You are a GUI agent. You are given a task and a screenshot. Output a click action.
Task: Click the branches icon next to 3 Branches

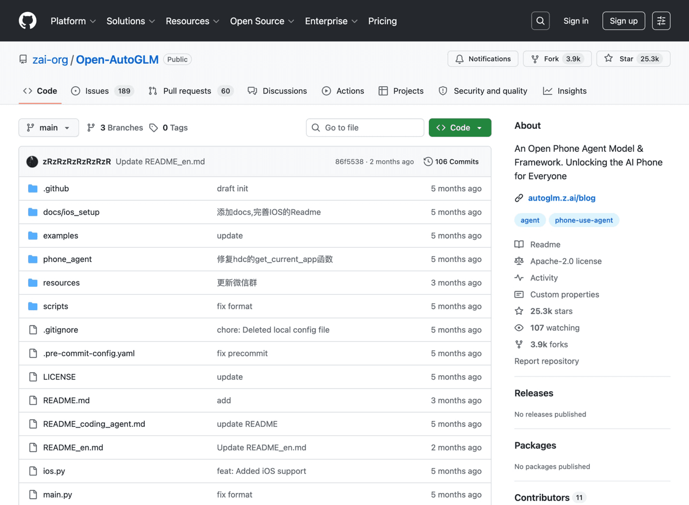pos(91,128)
